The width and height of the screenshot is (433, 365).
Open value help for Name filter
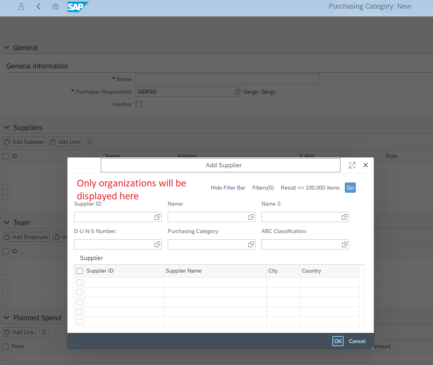251,217
